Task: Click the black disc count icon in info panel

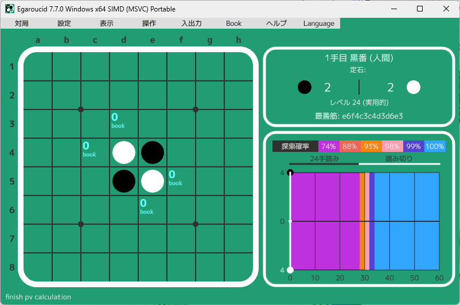Action: click(305, 87)
